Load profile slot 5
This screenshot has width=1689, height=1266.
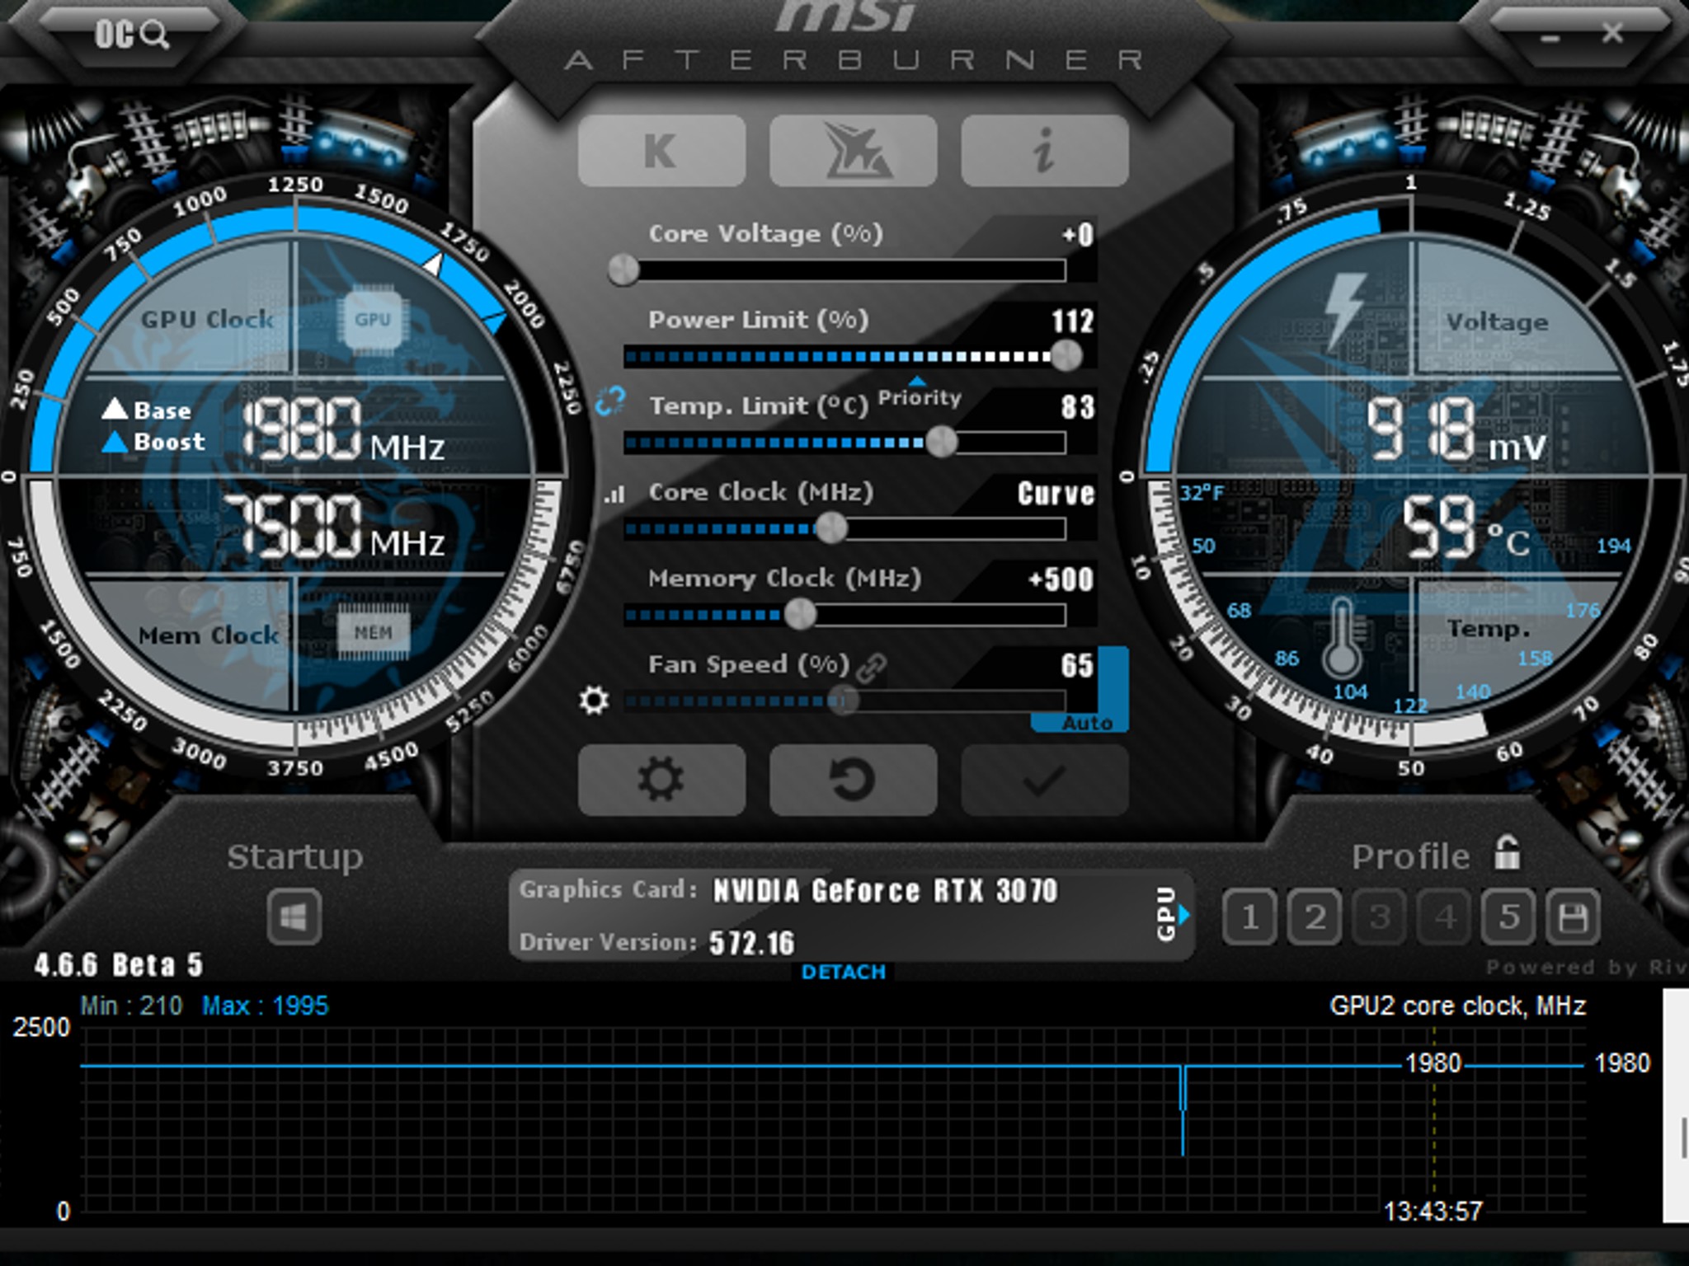1508,917
